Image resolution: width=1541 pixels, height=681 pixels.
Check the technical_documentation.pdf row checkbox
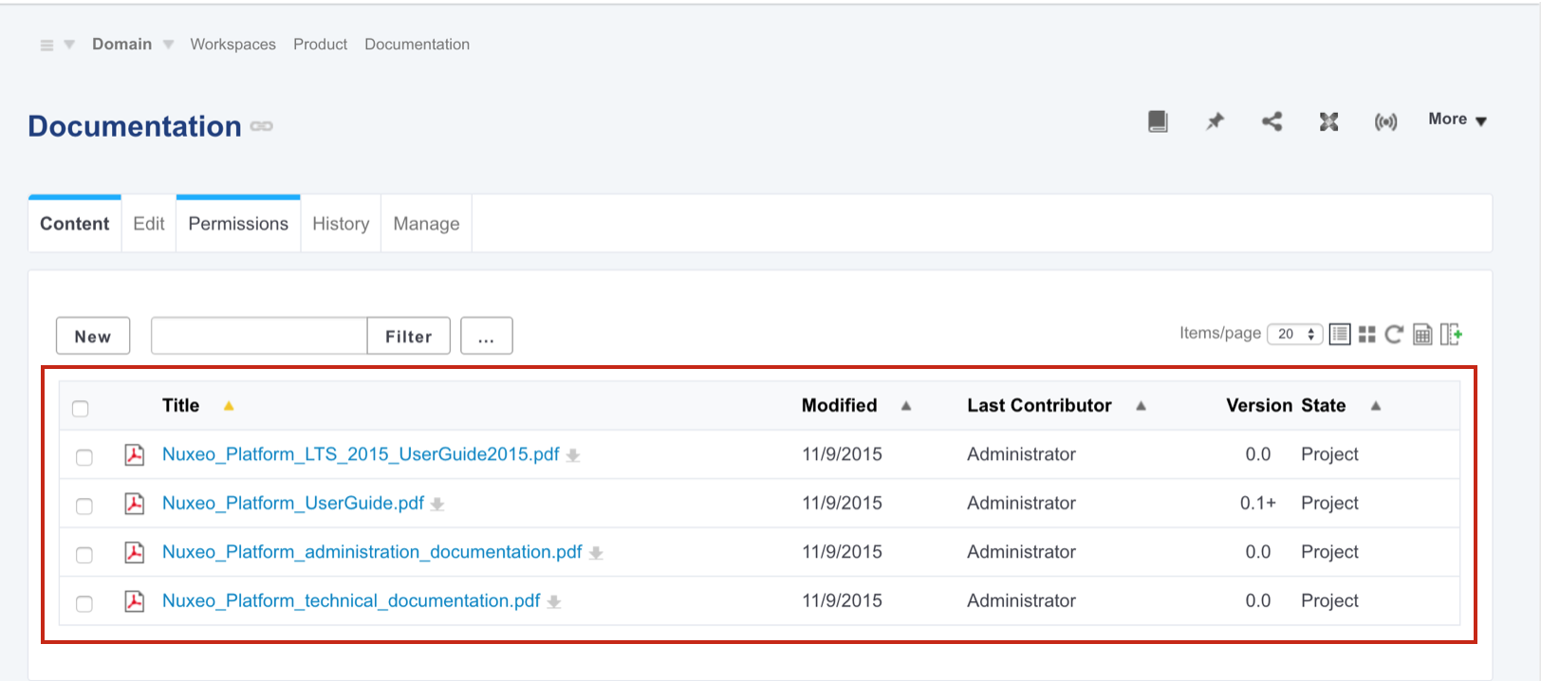(84, 603)
